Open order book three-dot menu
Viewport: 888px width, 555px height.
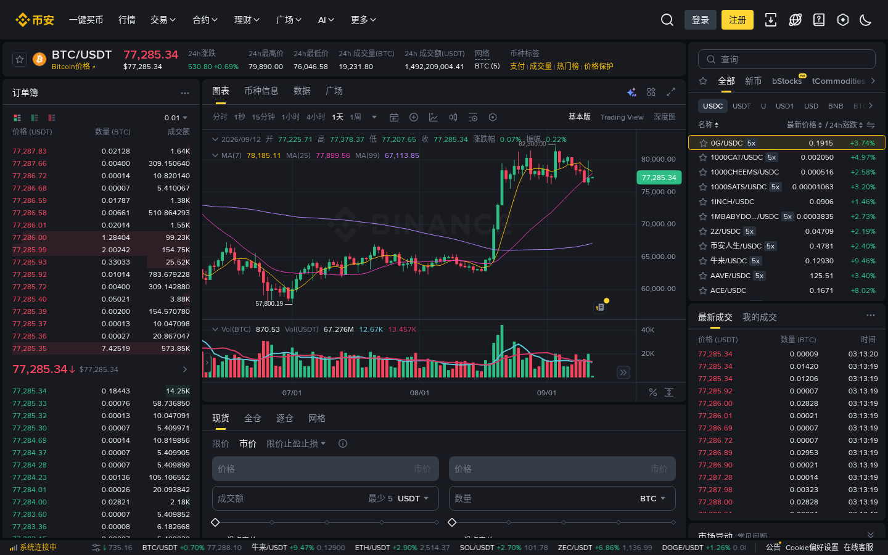point(185,93)
